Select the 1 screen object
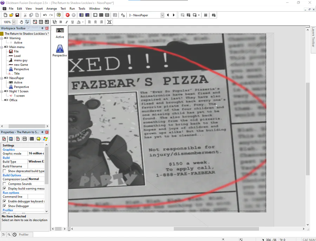The width and height of the screenshot is (316, 241). [19, 96]
